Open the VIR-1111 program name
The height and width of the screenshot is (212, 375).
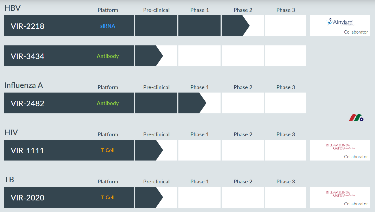[x=27, y=151]
